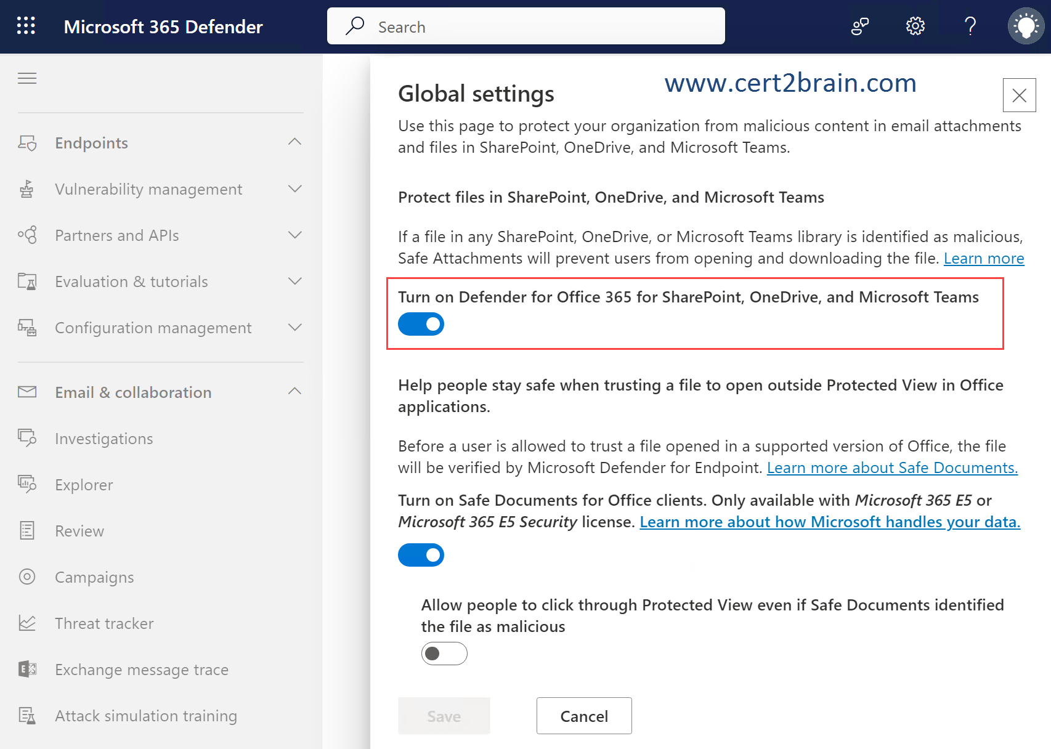Toggle Defender for SharePoint, OneDrive, Teams switch

(421, 324)
